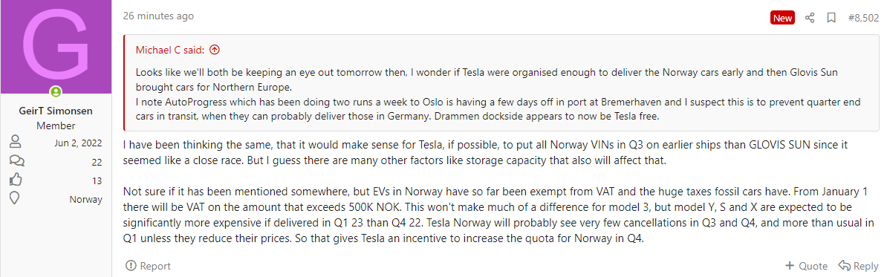Click the Norway location link
This screenshot has width=887, height=277.
[86, 200]
